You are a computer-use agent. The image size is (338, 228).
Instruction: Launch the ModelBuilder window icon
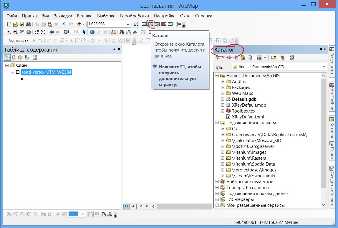pyautogui.click(x=178, y=24)
